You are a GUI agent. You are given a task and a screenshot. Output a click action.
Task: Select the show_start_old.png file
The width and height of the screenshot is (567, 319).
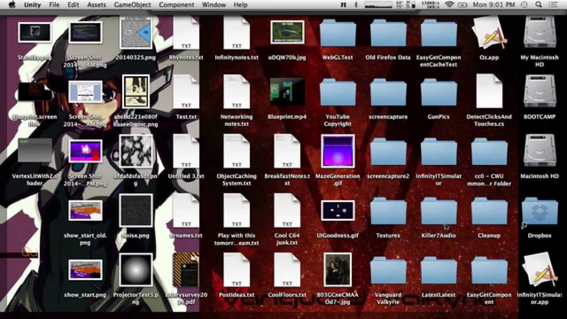[x=85, y=210]
